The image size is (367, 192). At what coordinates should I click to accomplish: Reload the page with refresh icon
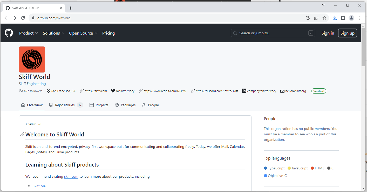pyautogui.click(x=23, y=18)
